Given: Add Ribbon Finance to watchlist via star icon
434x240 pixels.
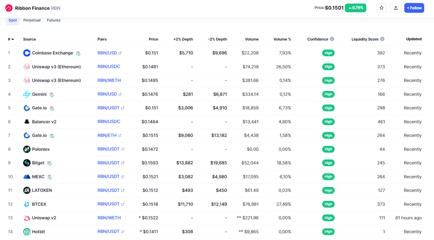Looking at the screenshot, I should 382,8.
